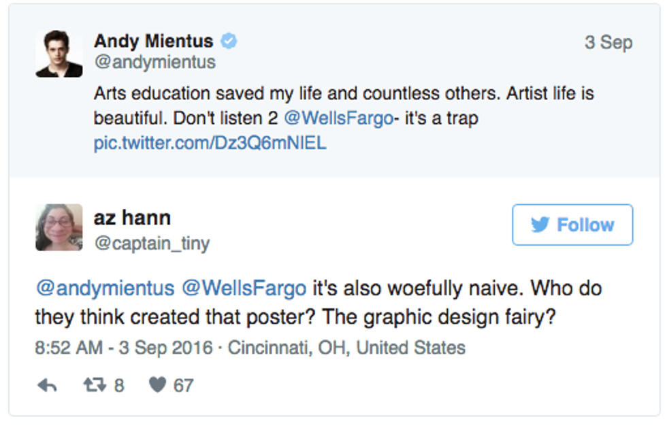Image resolution: width=667 pixels, height=428 pixels.
Task: Click the verified badge beside Andy Mientus
Action: pos(229,42)
